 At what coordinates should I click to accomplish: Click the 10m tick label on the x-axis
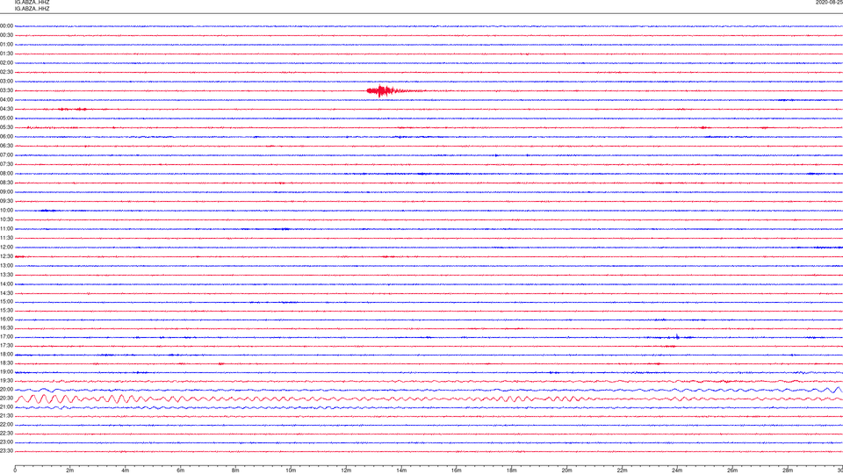[291, 470]
